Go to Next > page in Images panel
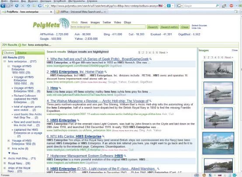This screenshot has height=177, width=242. 229,57
